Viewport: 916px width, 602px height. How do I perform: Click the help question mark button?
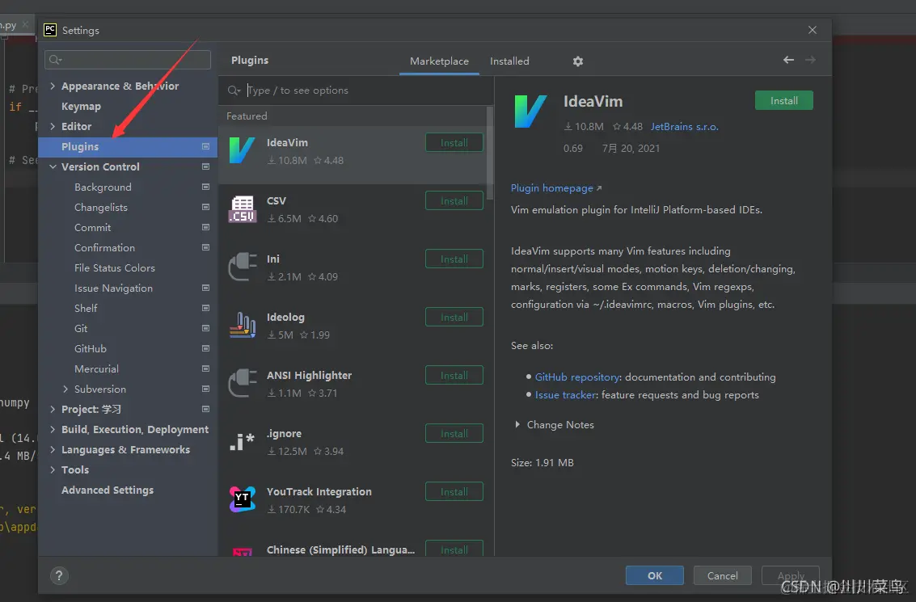tap(59, 575)
